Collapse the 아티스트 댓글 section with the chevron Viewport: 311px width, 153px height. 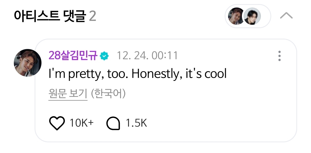pyautogui.click(x=286, y=16)
